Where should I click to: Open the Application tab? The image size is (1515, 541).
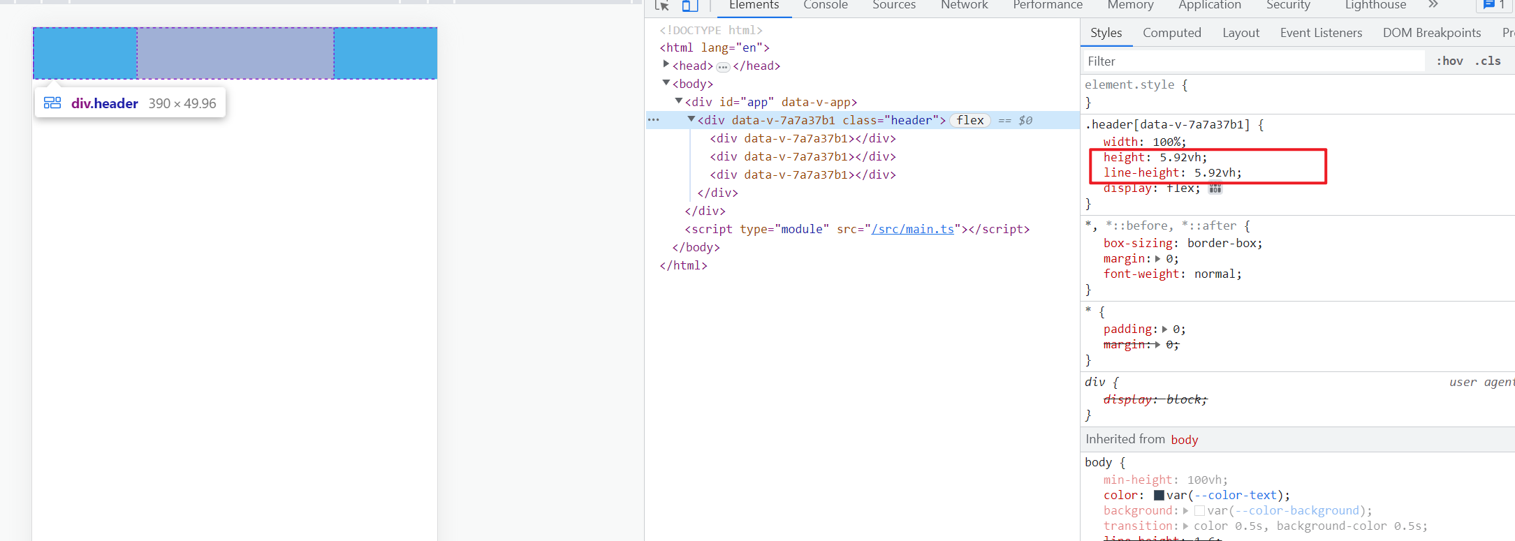click(x=1210, y=6)
